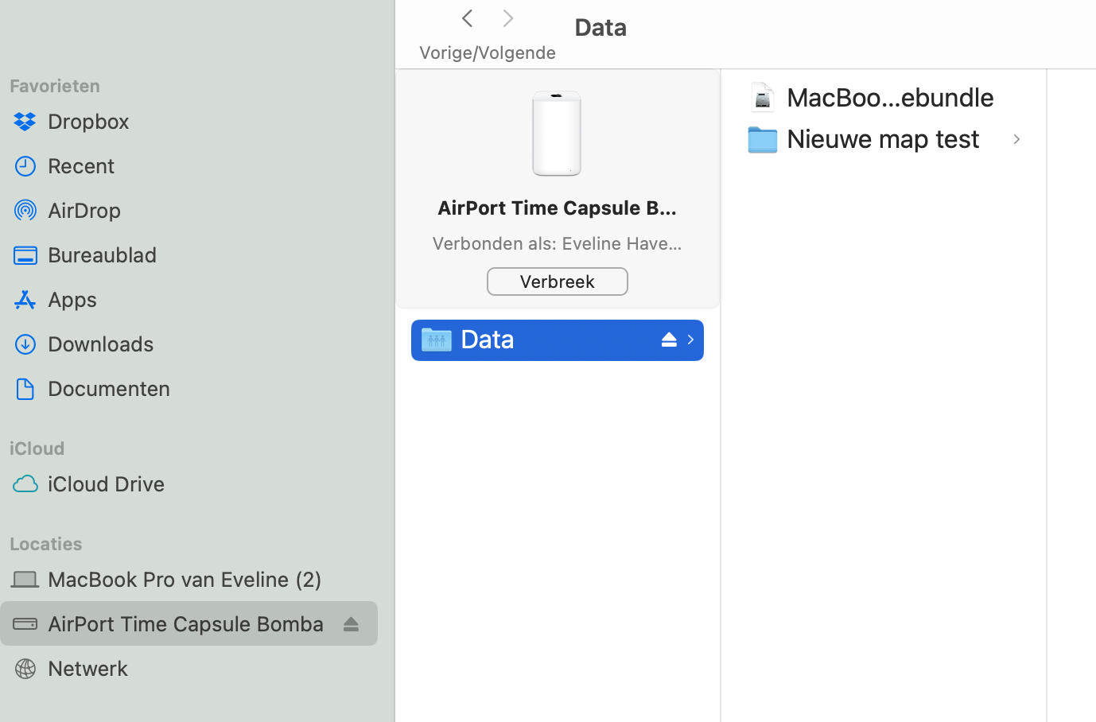Image resolution: width=1096 pixels, height=722 pixels.
Task: Click the iCloud Drive cloud icon
Action: [25, 483]
